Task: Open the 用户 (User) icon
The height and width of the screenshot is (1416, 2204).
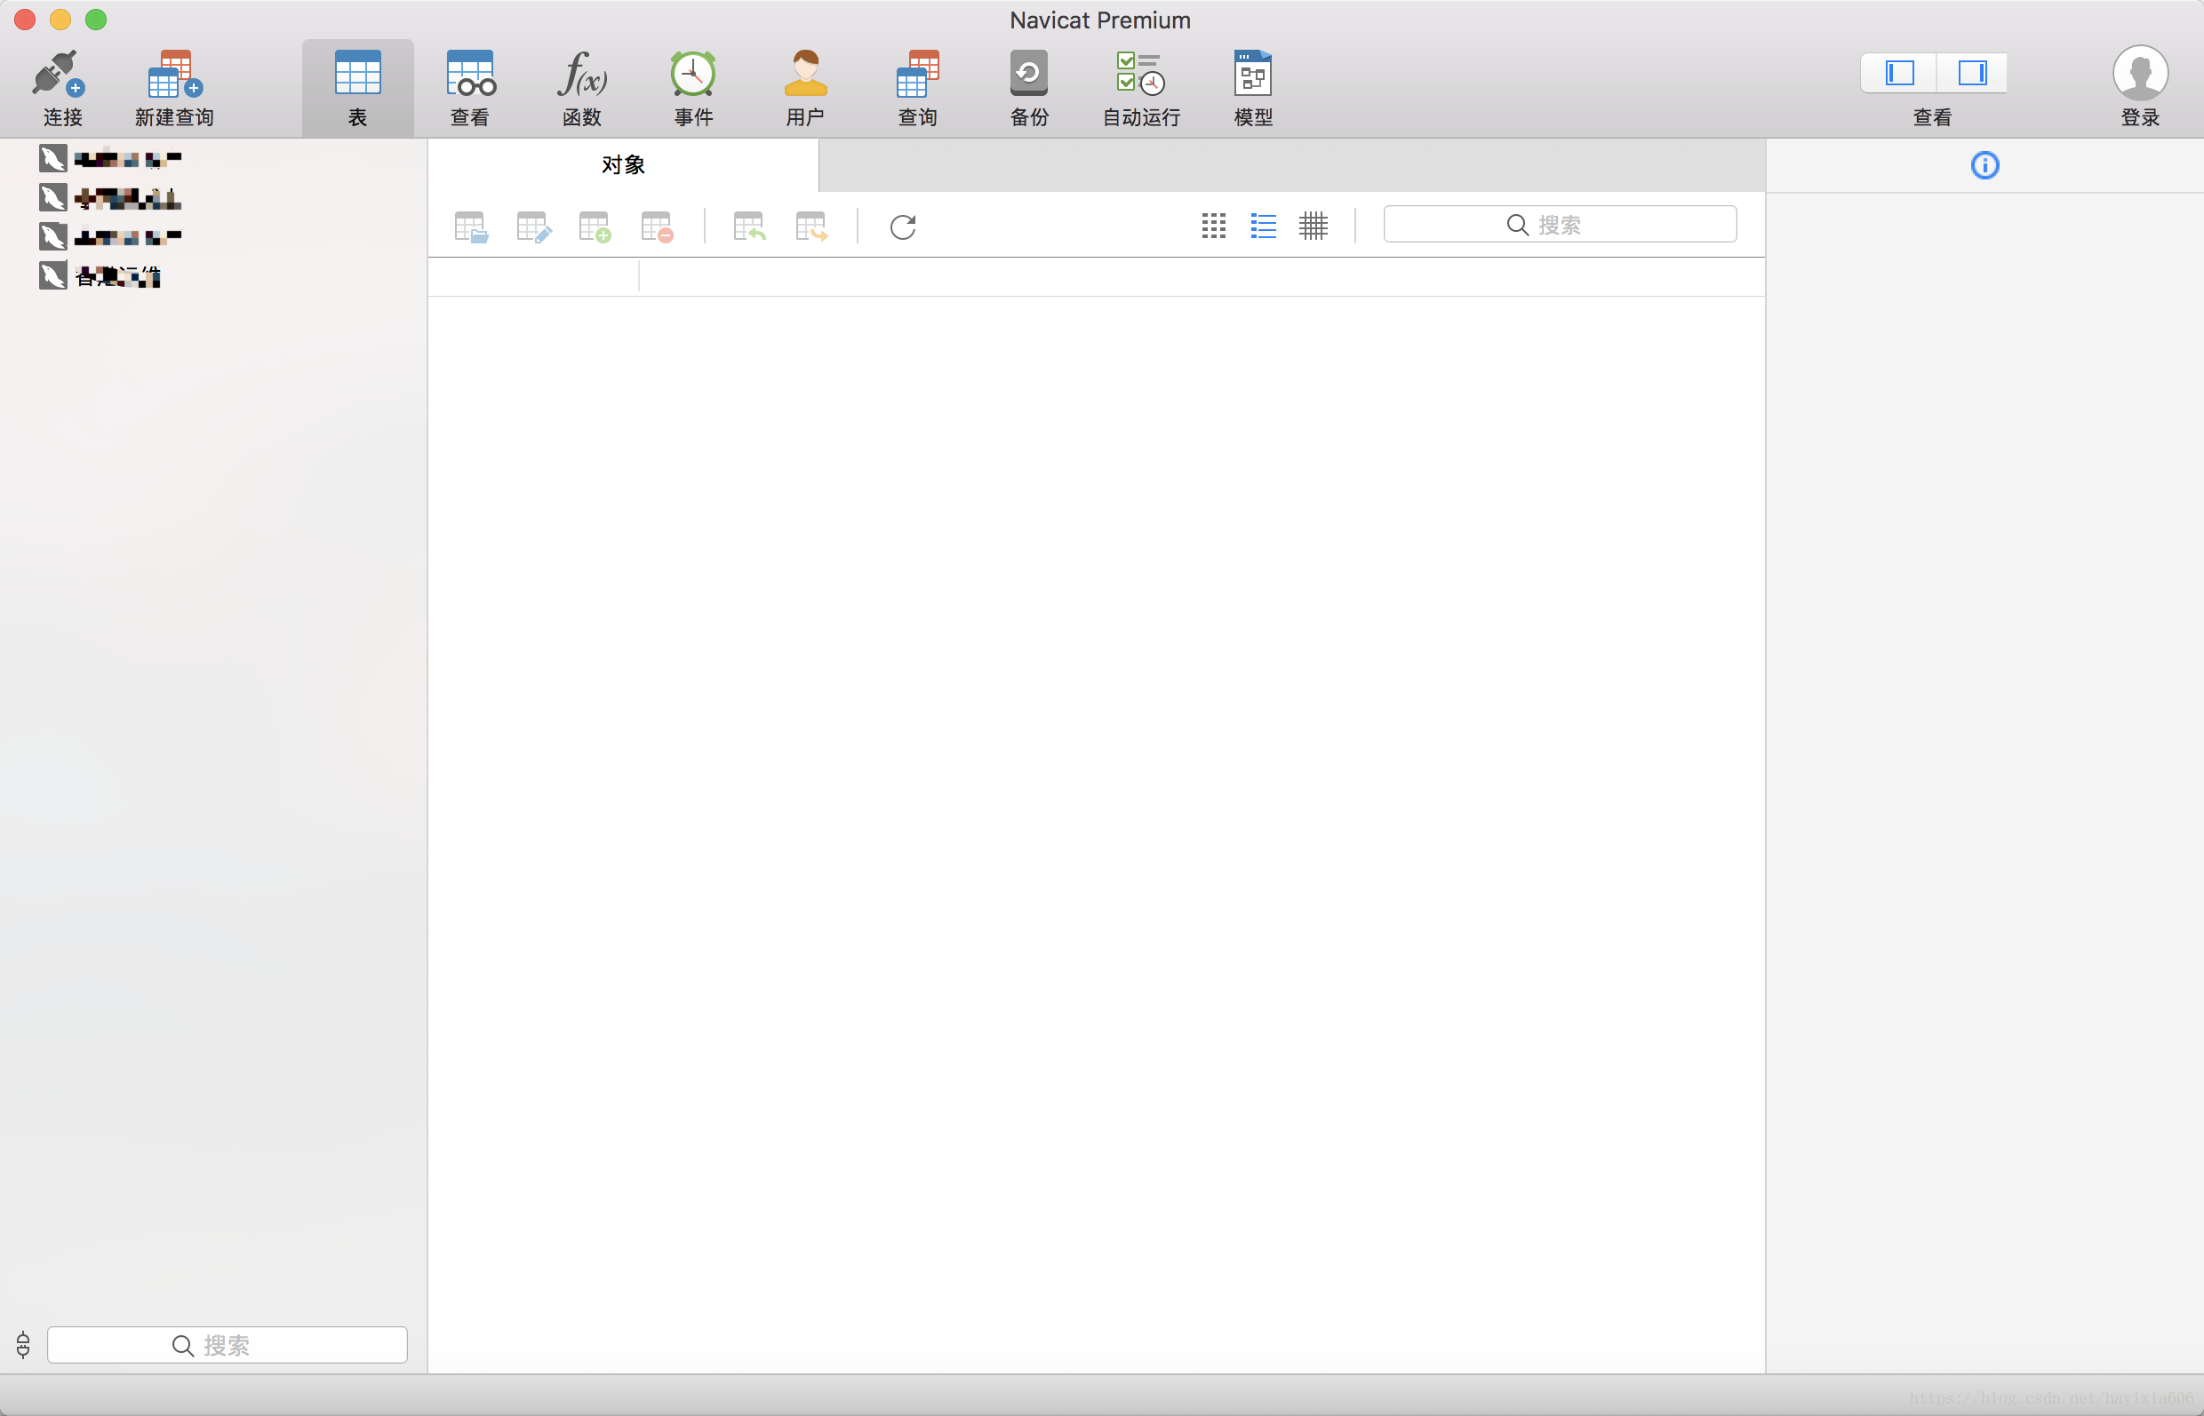Action: (x=806, y=75)
